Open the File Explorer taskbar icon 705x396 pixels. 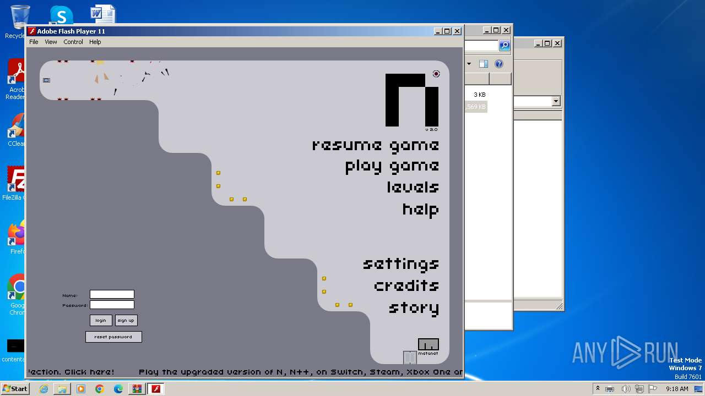pyautogui.click(x=62, y=389)
